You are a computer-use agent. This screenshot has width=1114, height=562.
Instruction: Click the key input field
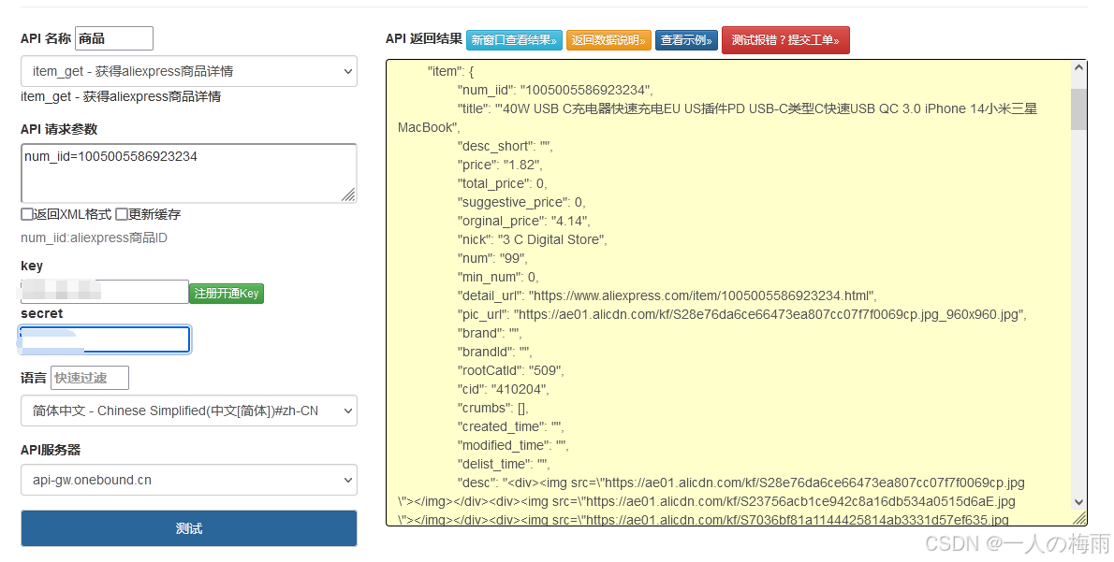coord(105,292)
